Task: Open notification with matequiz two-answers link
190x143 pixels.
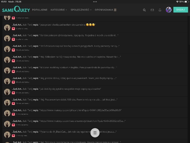Action: pyautogui.click(x=83, y=121)
